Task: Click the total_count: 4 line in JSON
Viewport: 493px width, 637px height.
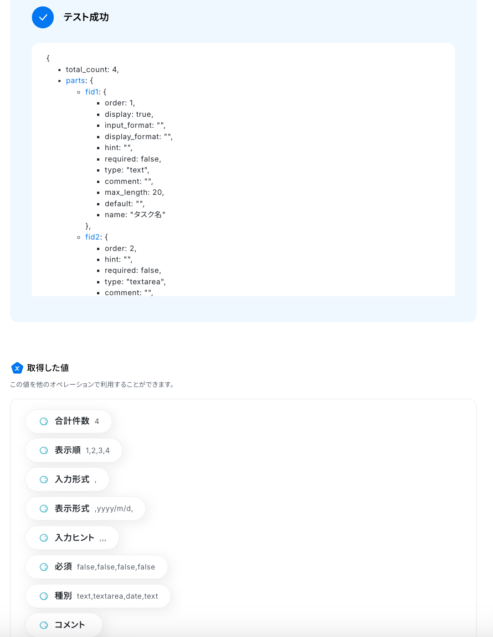Action: 92,70
